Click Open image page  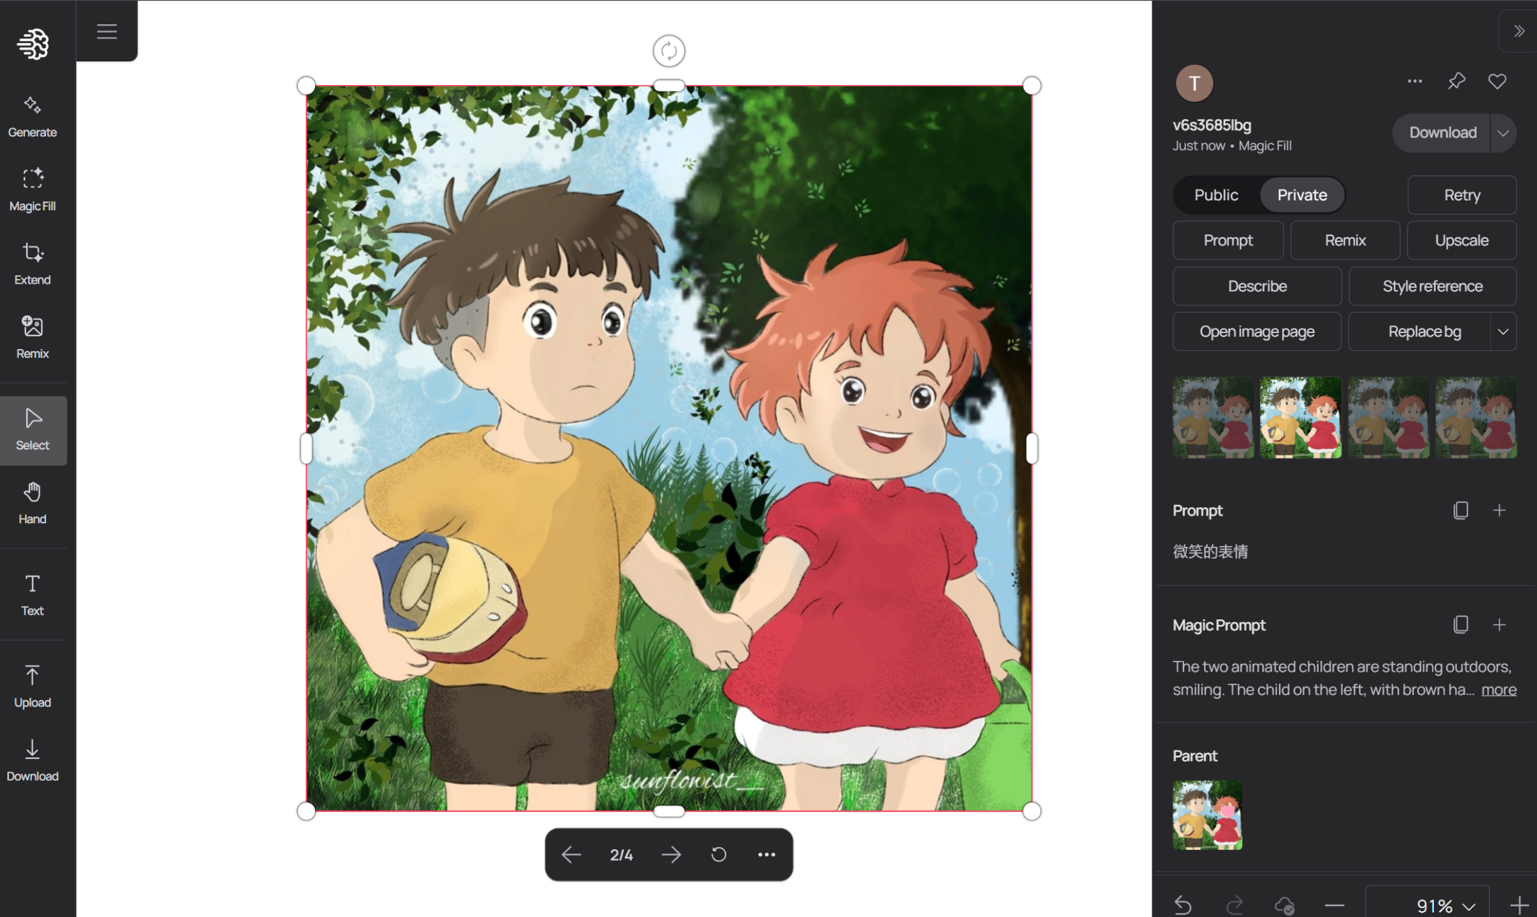[1257, 331]
